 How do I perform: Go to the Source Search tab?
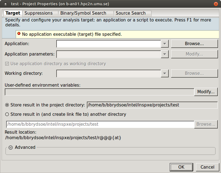pos(131,13)
